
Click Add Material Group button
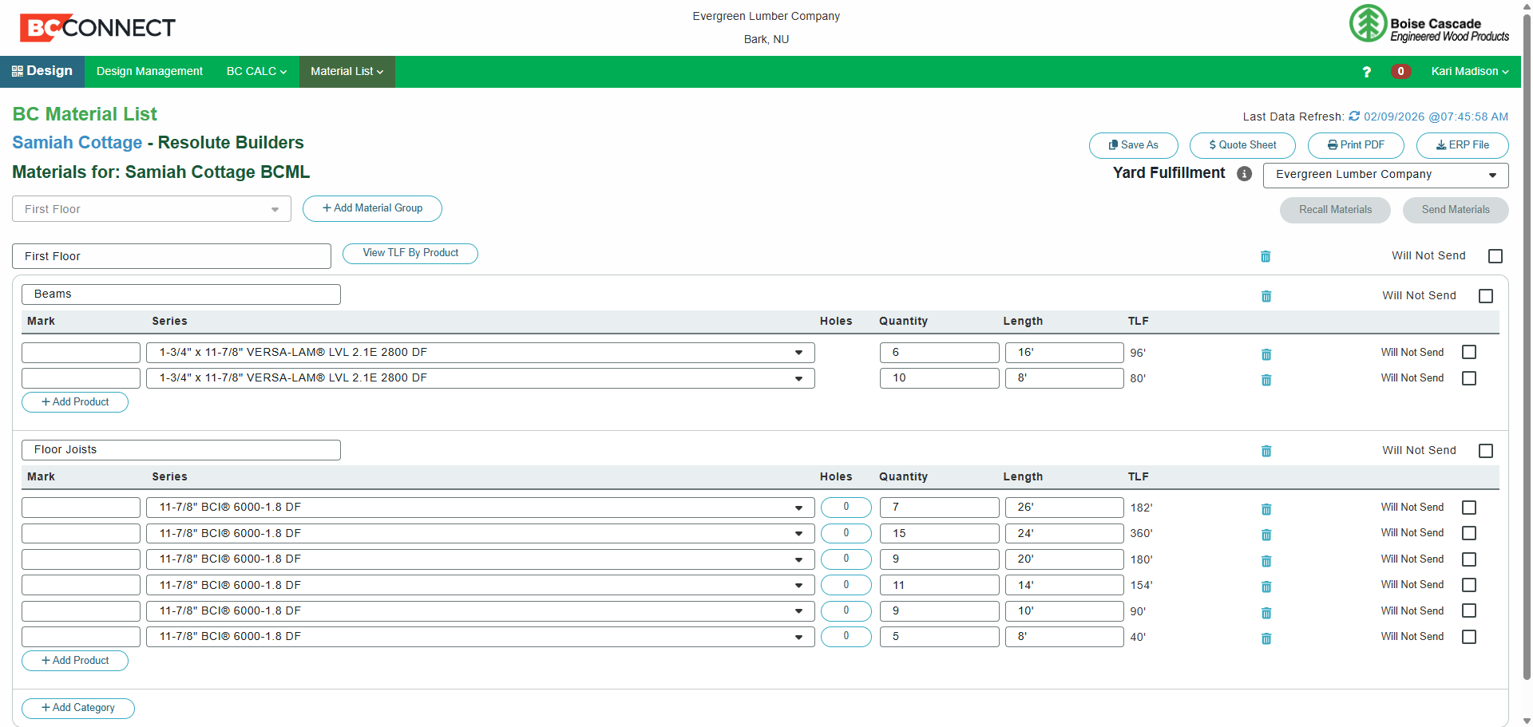click(x=372, y=208)
